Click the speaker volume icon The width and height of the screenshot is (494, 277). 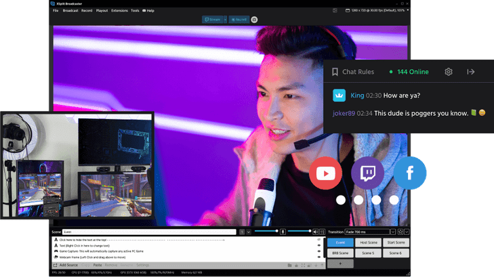click(315, 232)
